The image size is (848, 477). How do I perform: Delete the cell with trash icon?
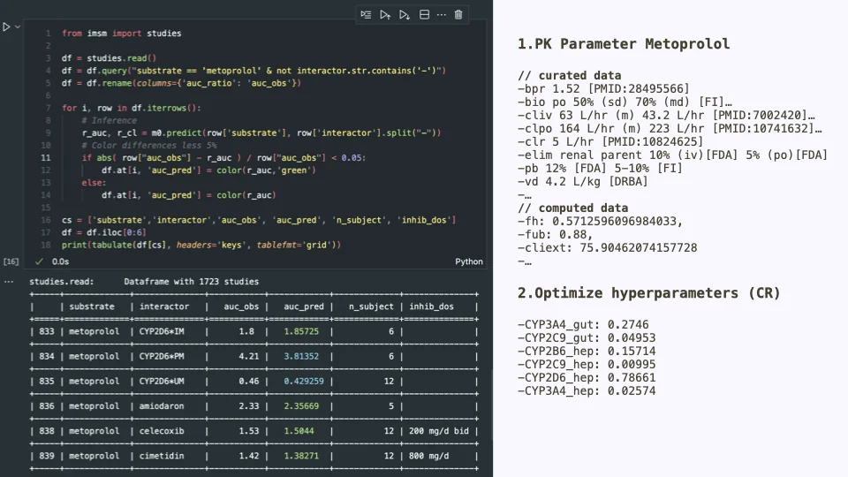pos(458,15)
